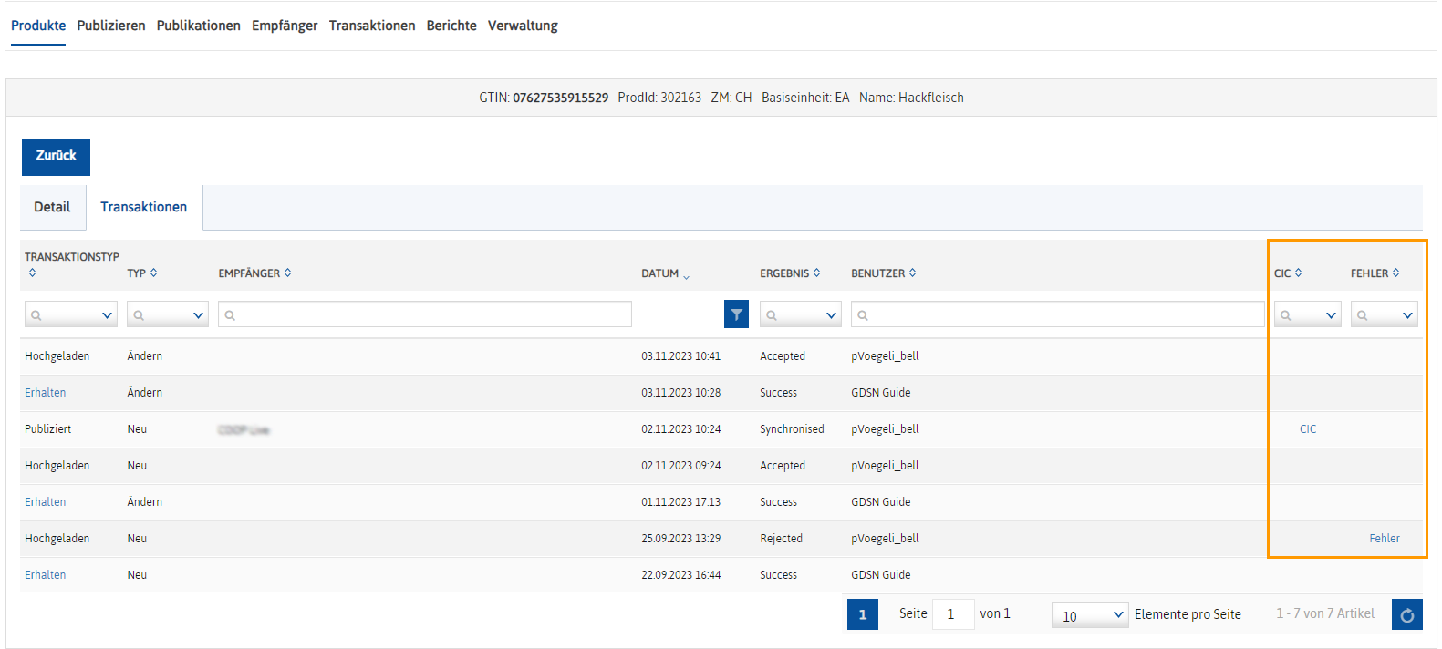Open the Publizieren menu
1442x649 pixels.
pos(111,26)
